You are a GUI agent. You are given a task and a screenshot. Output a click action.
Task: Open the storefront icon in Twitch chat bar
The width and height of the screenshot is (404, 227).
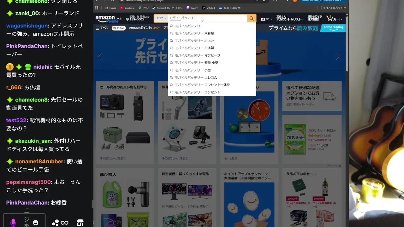pyautogui.click(x=80, y=223)
